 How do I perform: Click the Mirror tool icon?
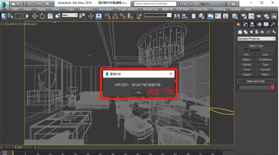tap(177, 16)
